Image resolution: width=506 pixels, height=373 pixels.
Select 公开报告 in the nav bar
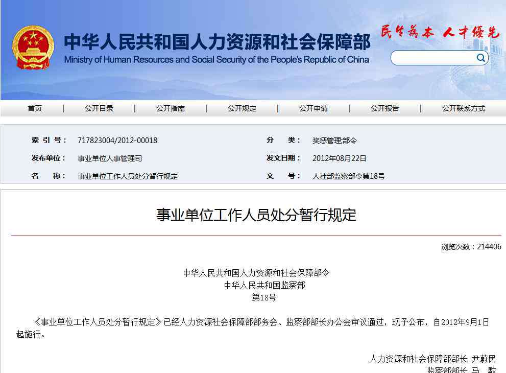(385, 108)
